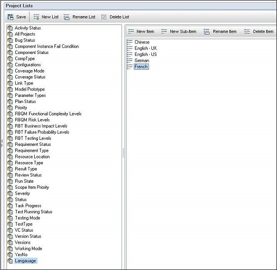Click the Delete Item icon
Viewport: 277px width, 270px height.
[247, 32]
